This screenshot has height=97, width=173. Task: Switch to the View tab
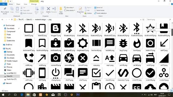(x=25, y=4)
